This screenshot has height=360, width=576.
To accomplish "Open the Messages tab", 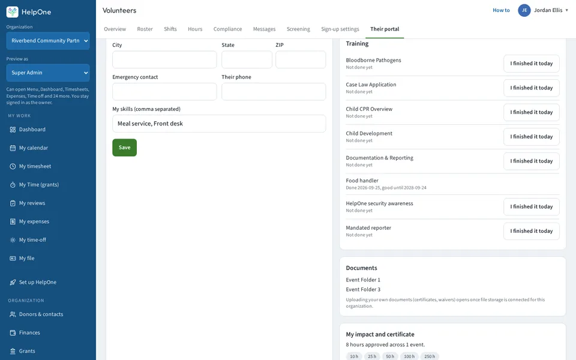I will [x=264, y=29].
